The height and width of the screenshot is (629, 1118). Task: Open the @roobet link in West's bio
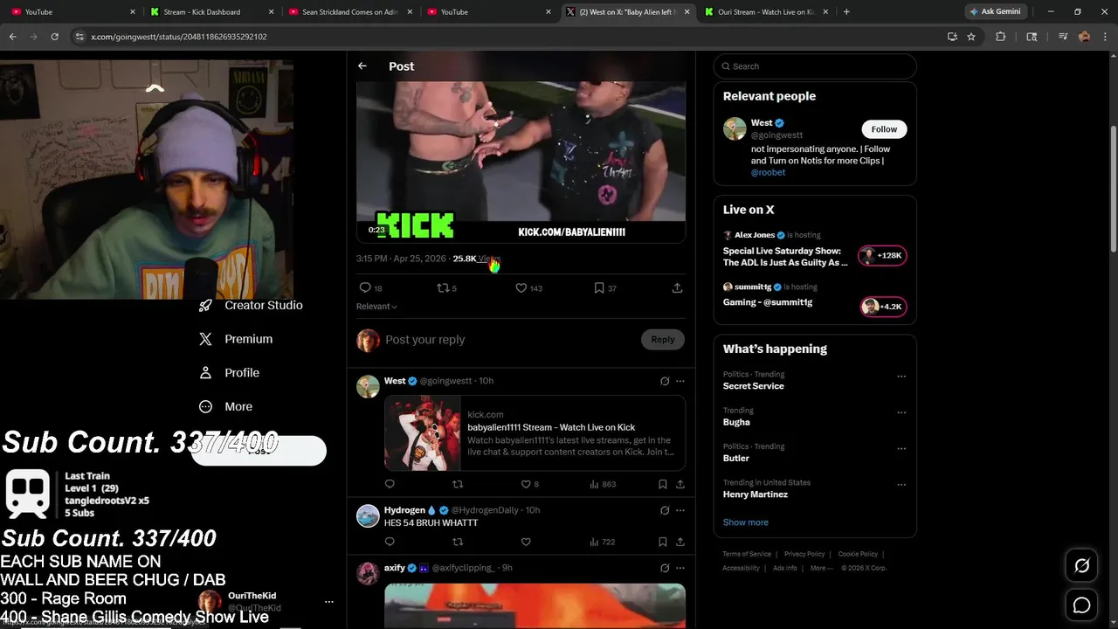click(768, 172)
